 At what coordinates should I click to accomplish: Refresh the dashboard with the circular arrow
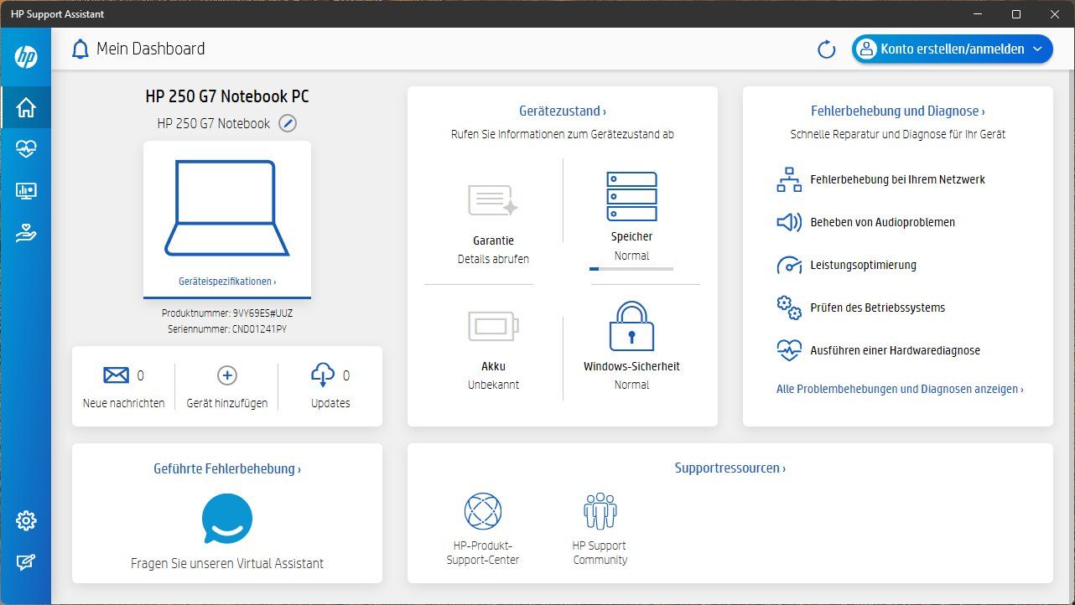coord(827,49)
